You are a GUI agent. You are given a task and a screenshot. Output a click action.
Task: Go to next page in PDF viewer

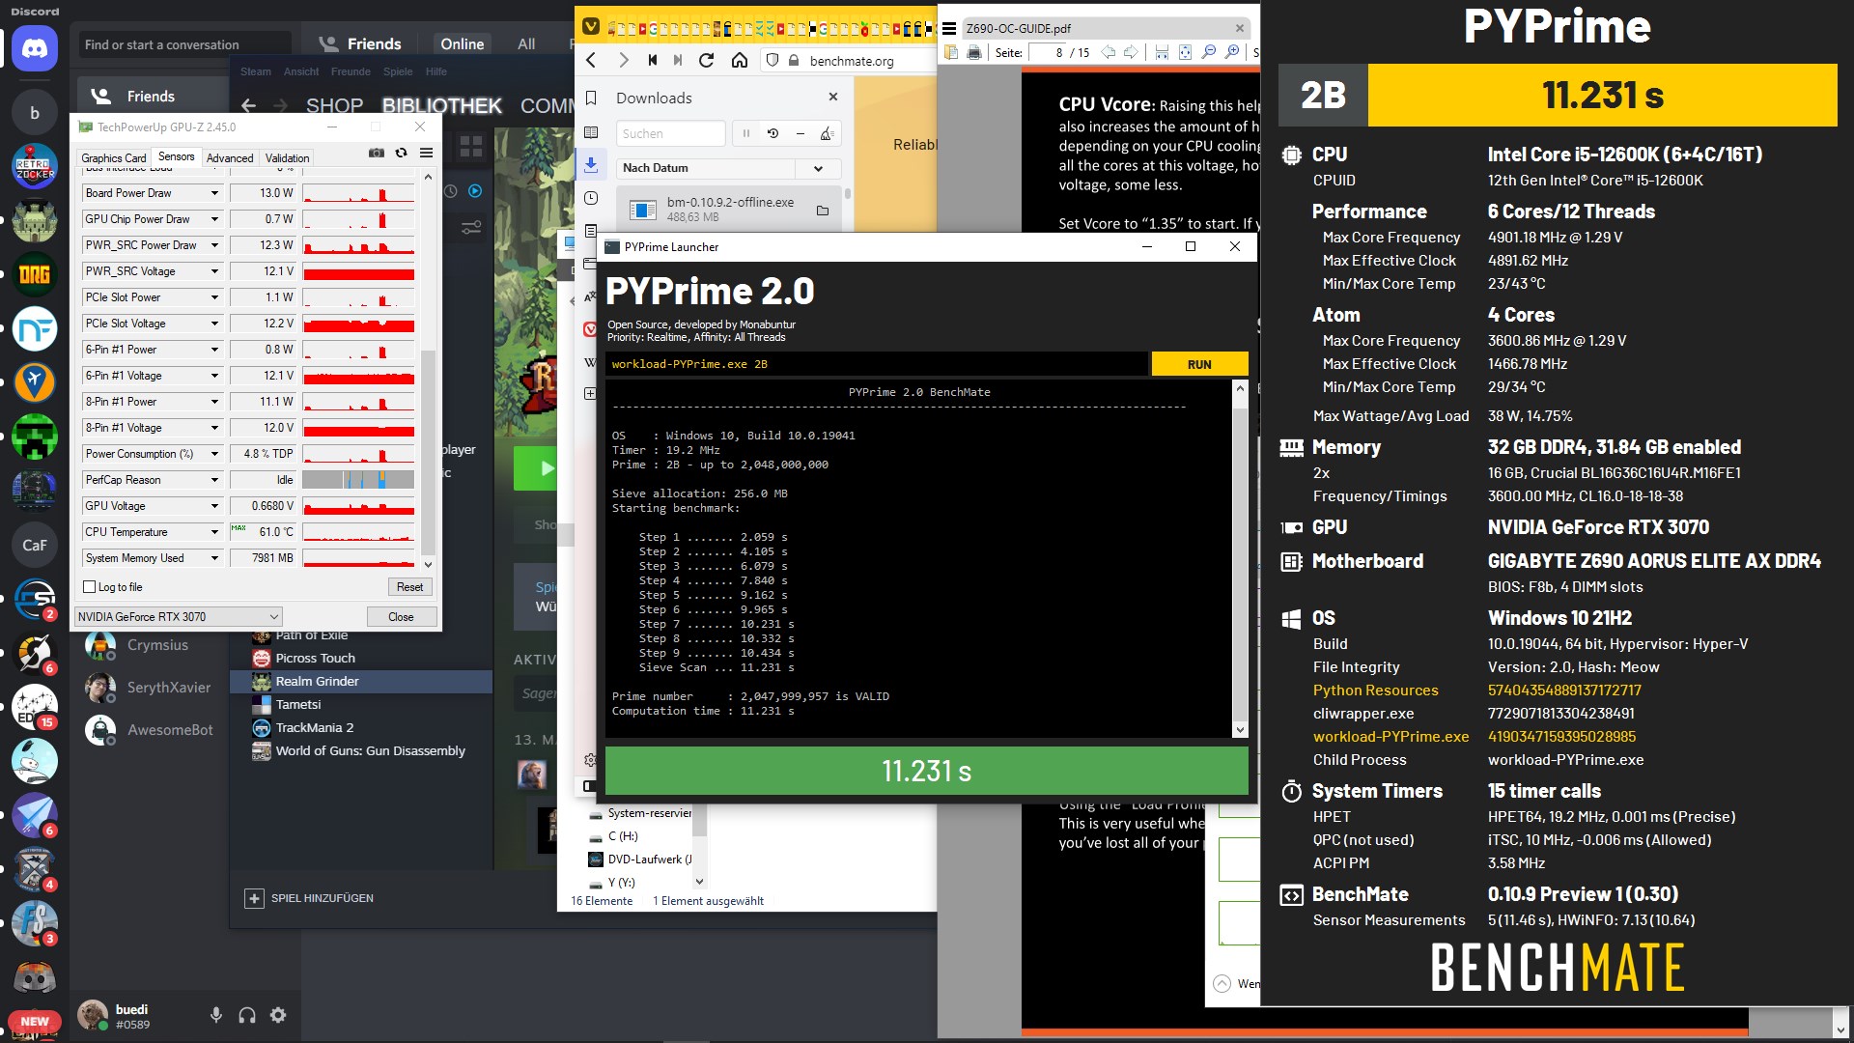(x=1131, y=52)
